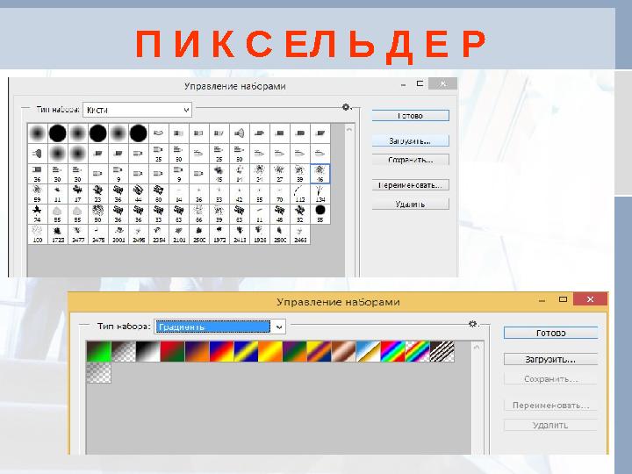This screenshot has width=632, height=474.
Task: Choose the orange-yellow-orange gradient swatch
Action: [270, 351]
